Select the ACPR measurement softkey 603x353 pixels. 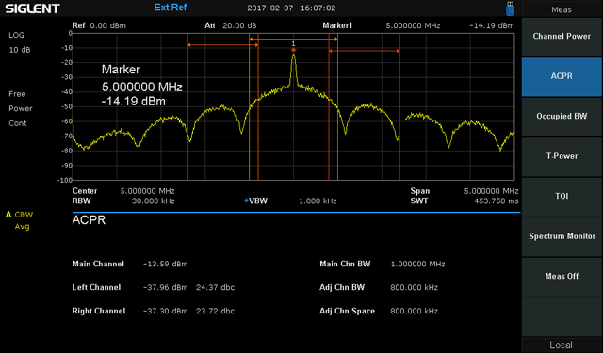562,76
